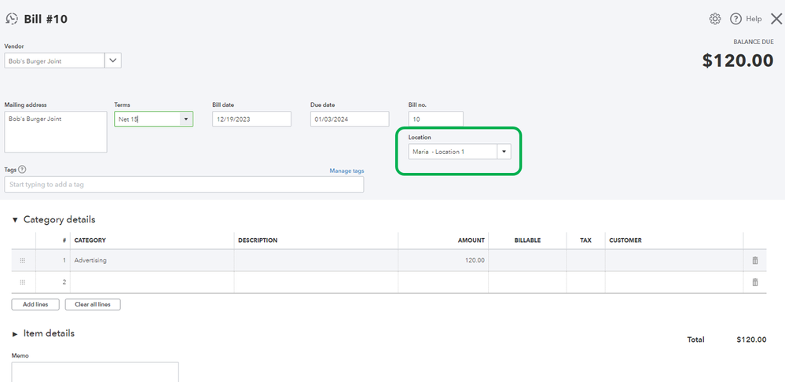
Task: Click the Tags help info icon
Action: coord(22,169)
